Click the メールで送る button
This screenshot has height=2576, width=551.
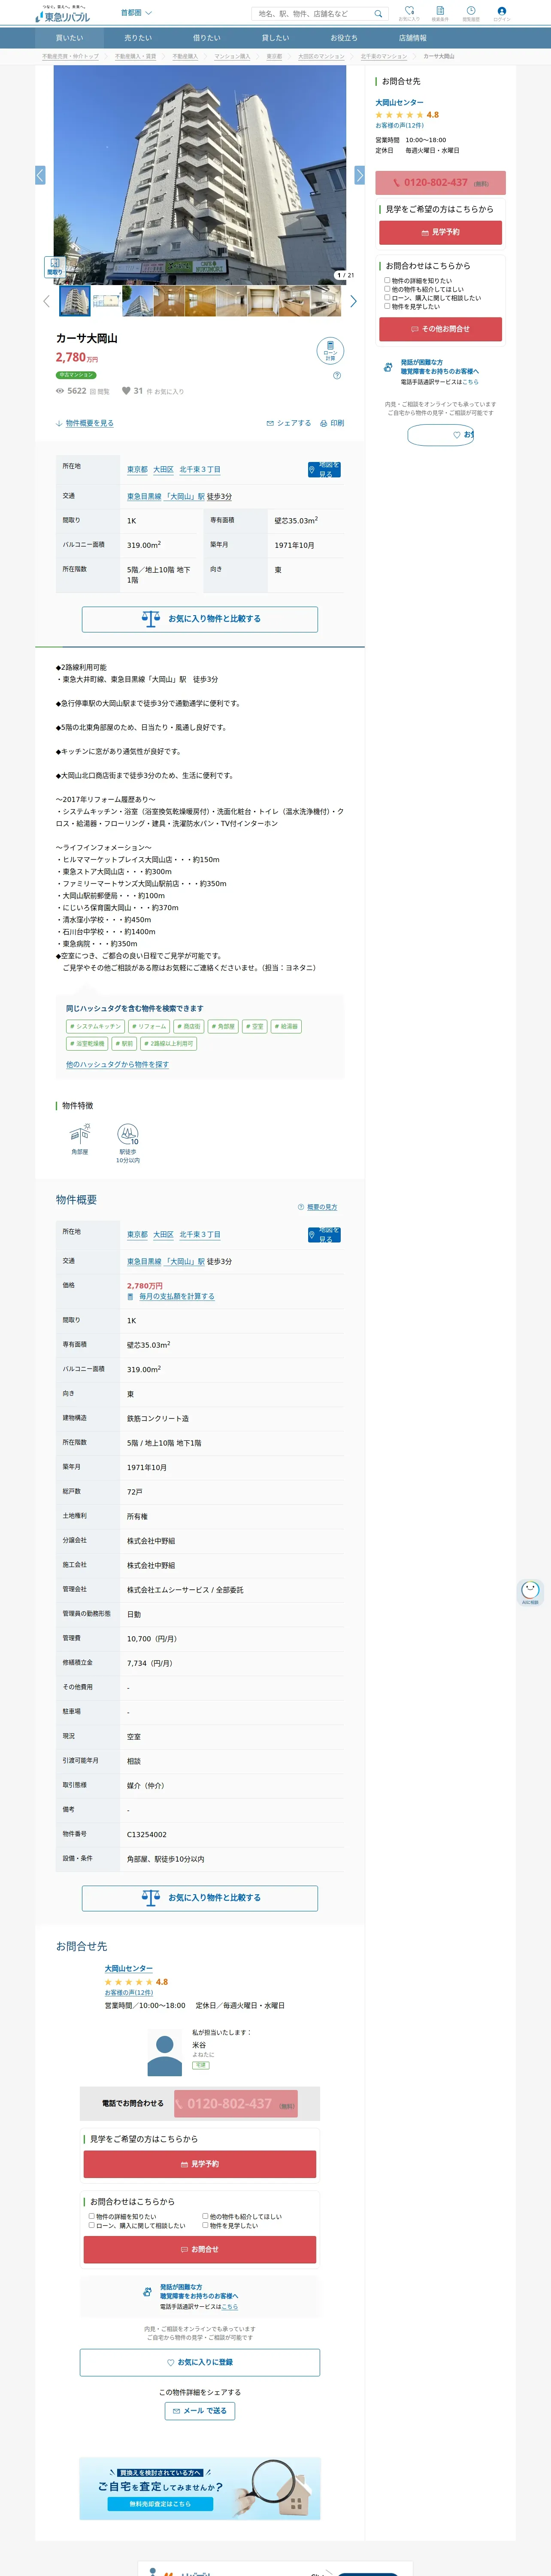click(x=200, y=2411)
